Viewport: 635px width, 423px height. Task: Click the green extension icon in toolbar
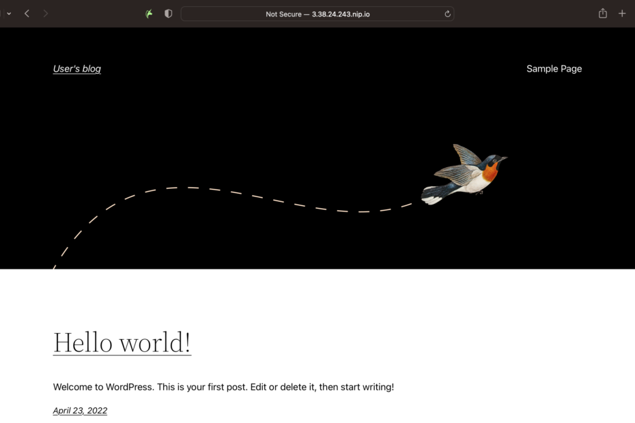point(149,14)
